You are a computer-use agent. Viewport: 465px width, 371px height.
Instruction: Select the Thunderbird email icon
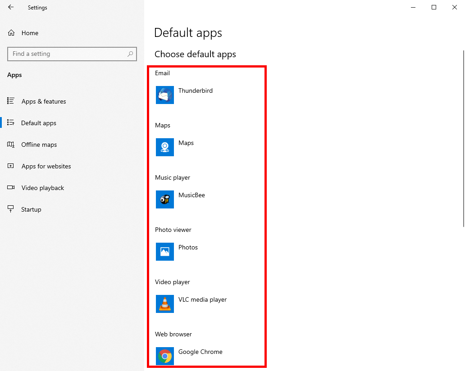pos(164,95)
